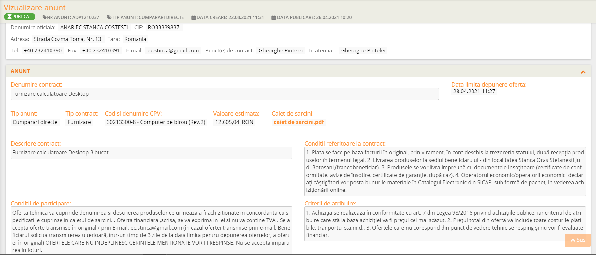Click the calendar icon beside DATA CREARE

click(194, 17)
